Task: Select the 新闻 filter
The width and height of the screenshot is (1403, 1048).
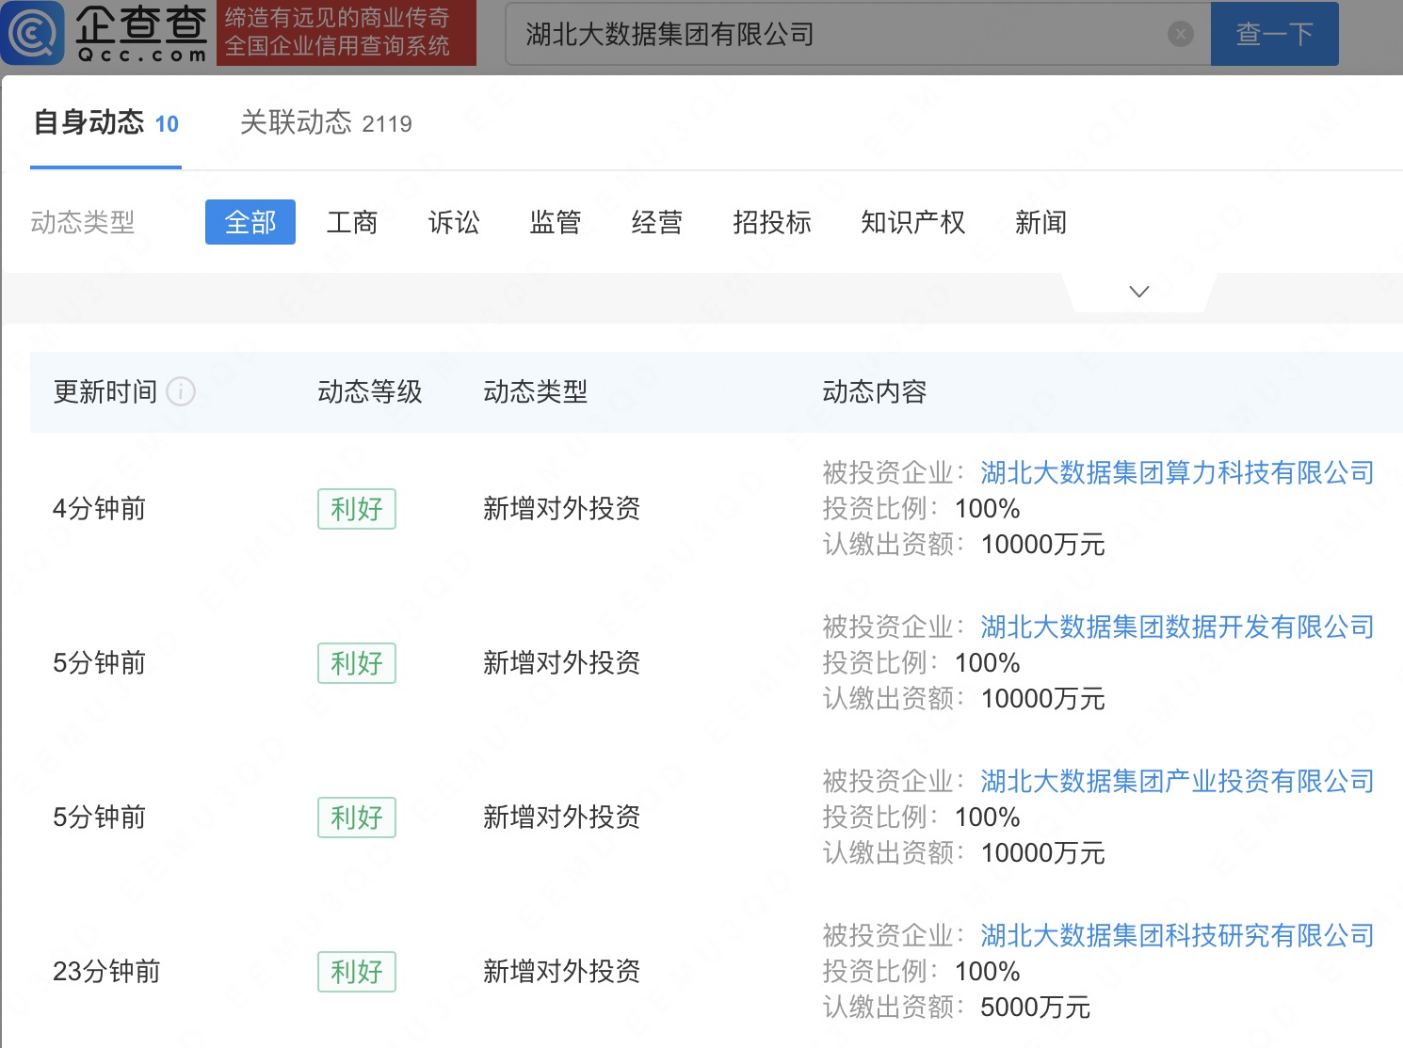Action: click(1041, 222)
